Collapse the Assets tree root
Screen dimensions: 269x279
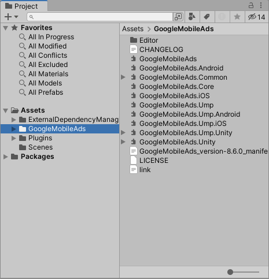click(6, 111)
